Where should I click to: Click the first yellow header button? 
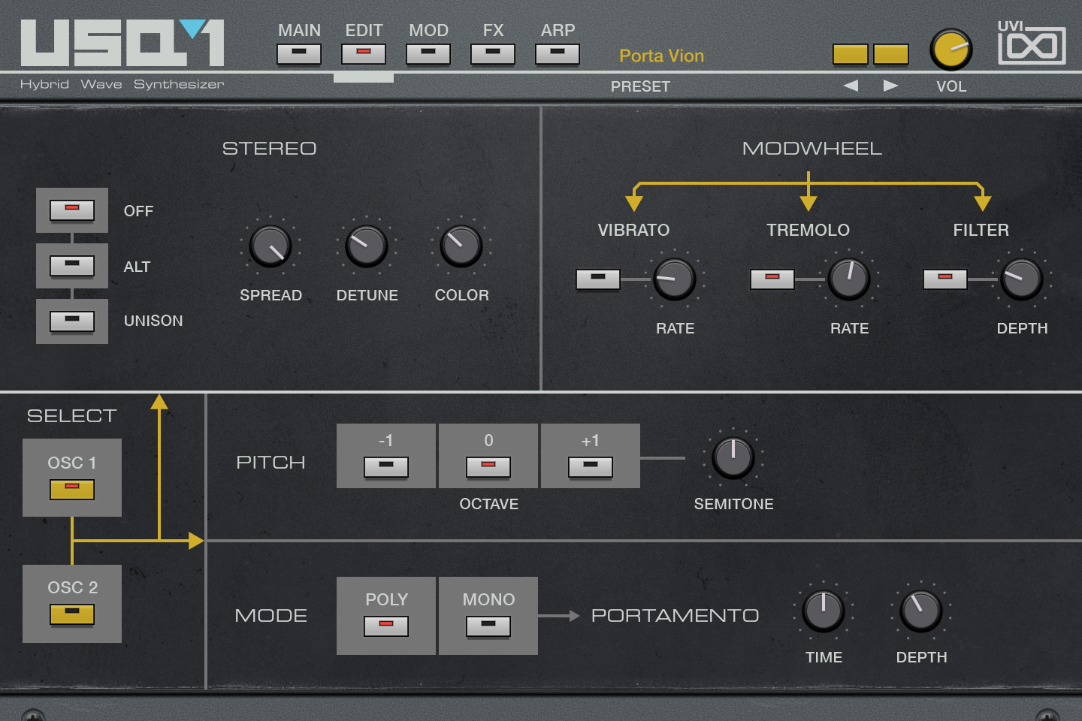pos(850,54)
